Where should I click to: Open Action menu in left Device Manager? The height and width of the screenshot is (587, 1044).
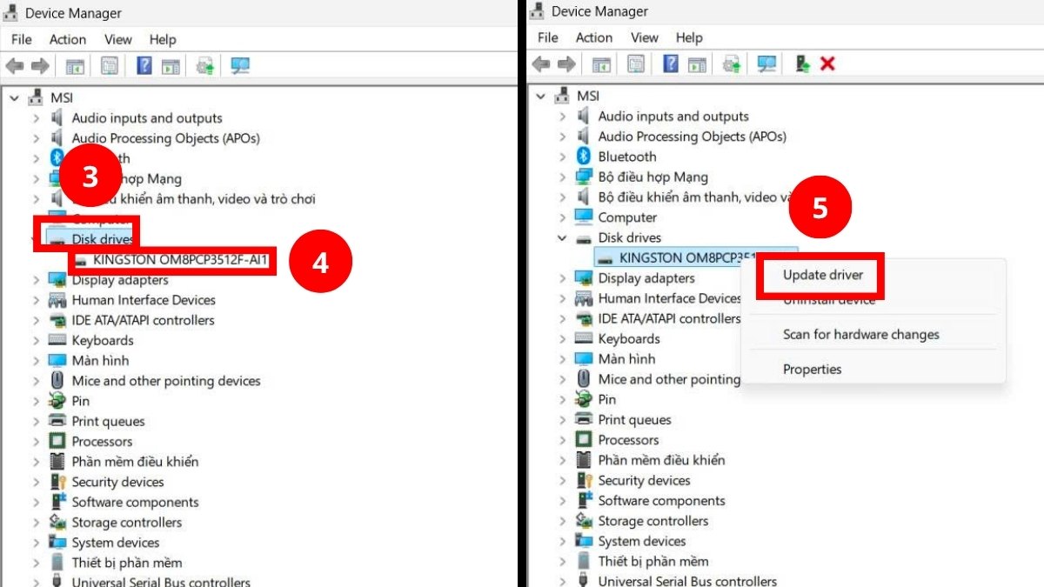point(68,39)
